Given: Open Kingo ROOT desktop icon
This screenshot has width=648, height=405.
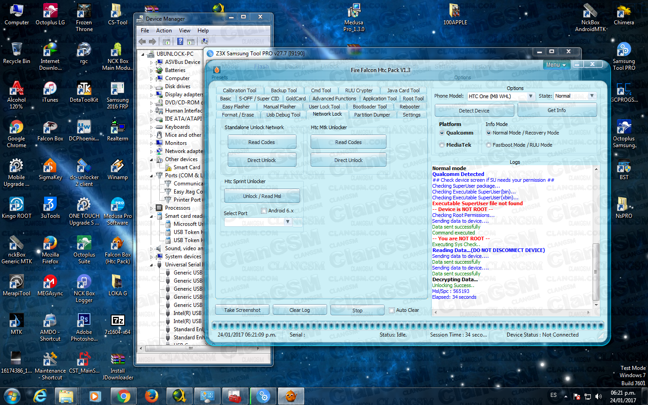Looking at the screenshot, I should [17, 208].
